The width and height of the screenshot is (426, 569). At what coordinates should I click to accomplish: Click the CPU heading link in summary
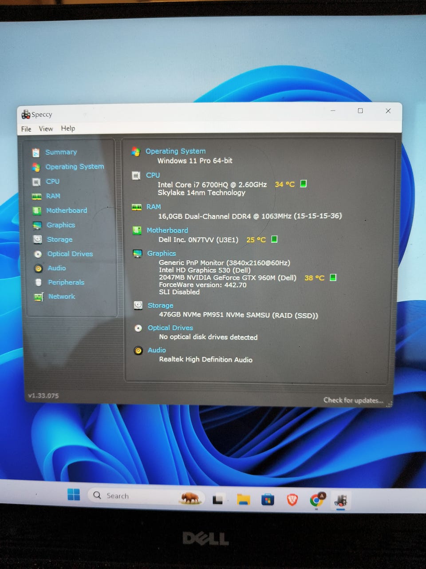(153, 175)
